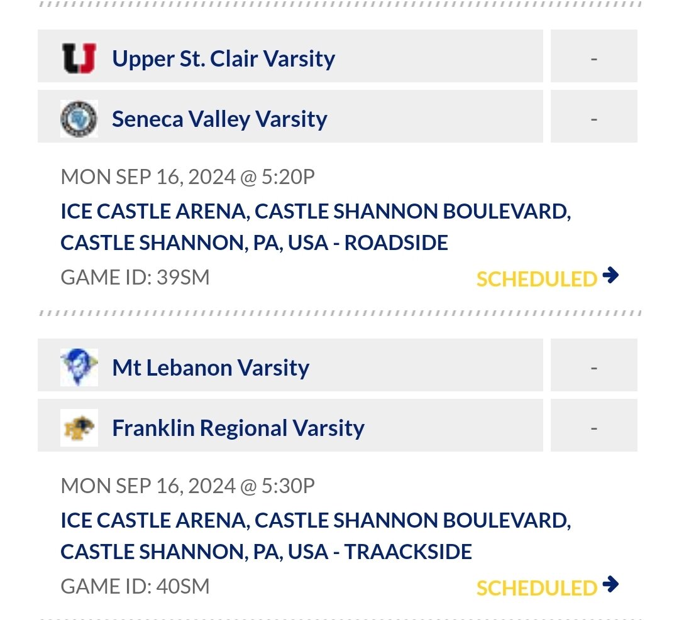Click the Upper St. Clair team logo
The width and height of the screenshot is (679, 620).
[x=79, y=58]
